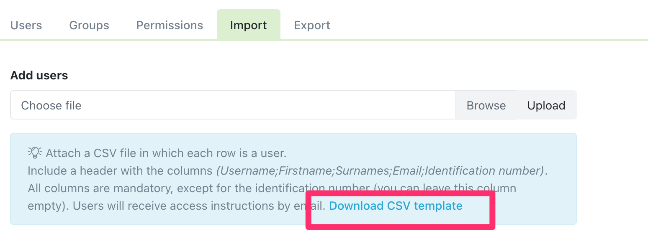Click the Choose file input field
648x244 pixels.
coord(233,105)
